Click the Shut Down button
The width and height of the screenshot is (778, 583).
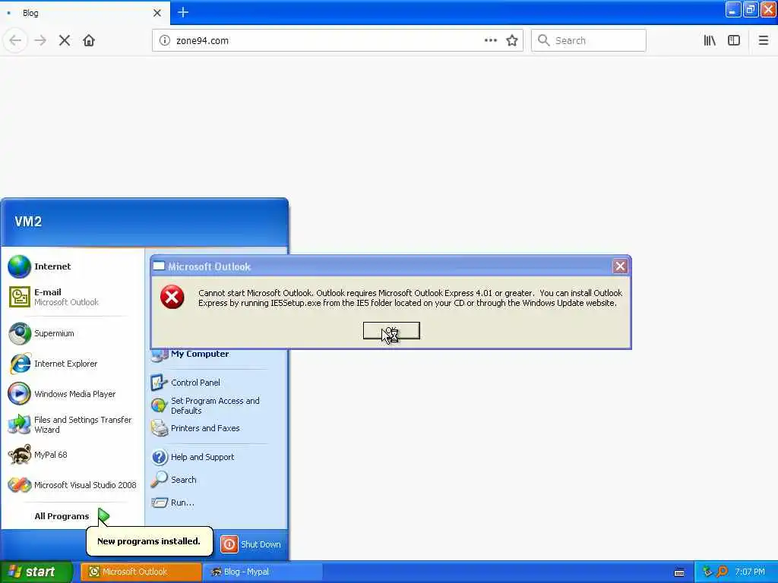click(251, 544)
